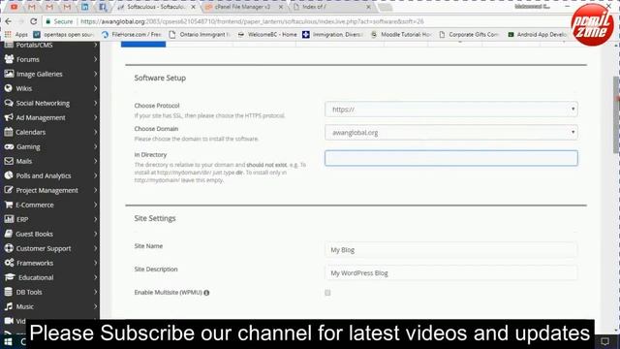This screenshot has width=620, height=349.
Task: Click the Music note icon
Action: (9, 306)
